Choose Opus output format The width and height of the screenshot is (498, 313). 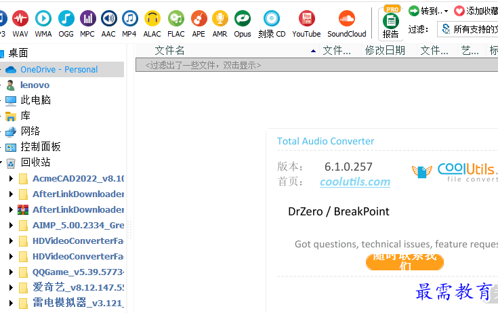[x=243, y=19]
